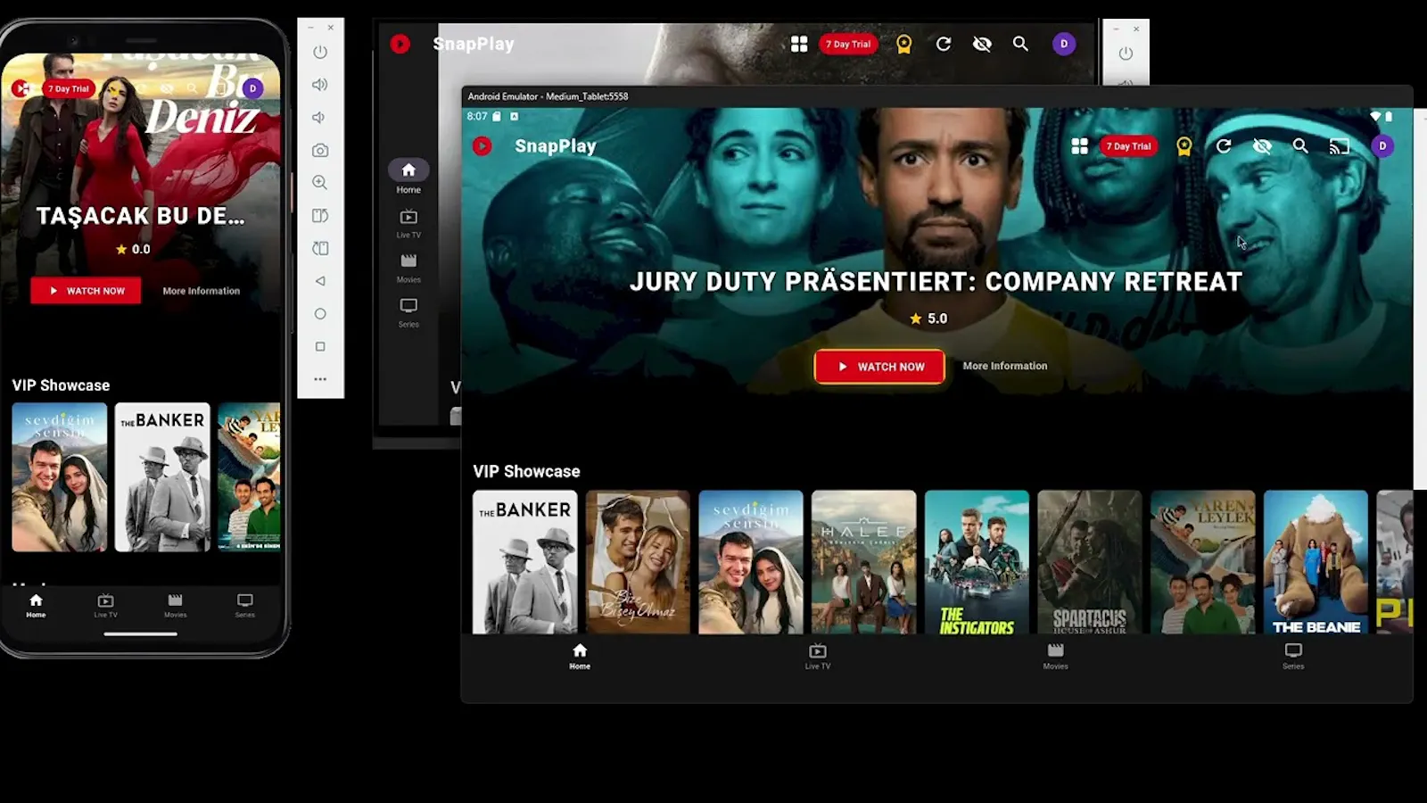Open the D profile avatar on the phone
Viewport: 1427px width, 803px height.
tap(253, 88)
